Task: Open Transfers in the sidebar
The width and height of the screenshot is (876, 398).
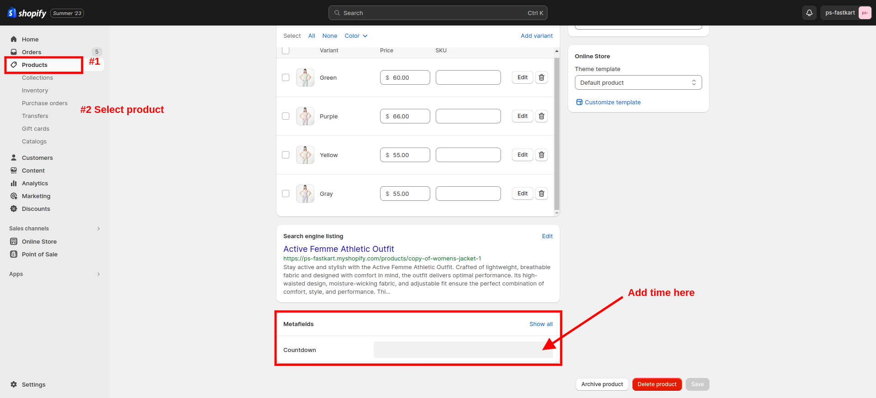Action: coord(35,116)
